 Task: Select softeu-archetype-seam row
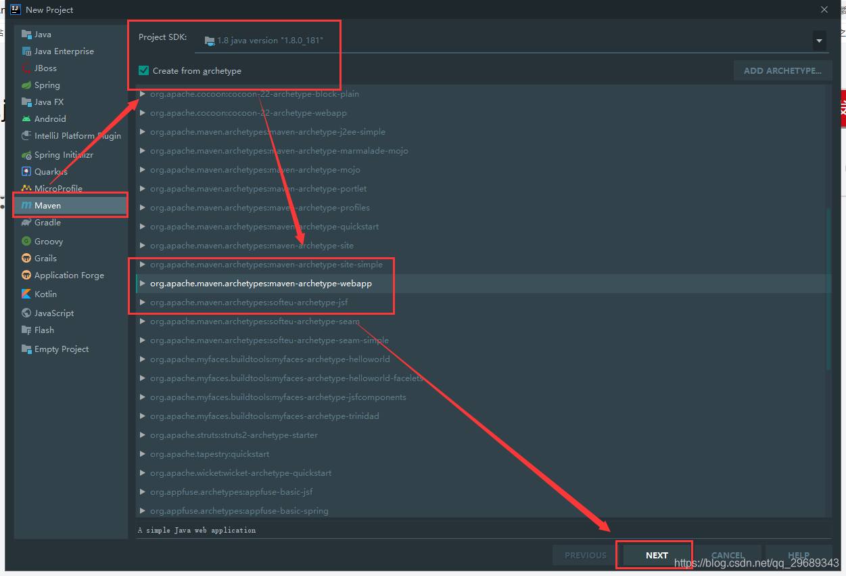tap(481, 322)
